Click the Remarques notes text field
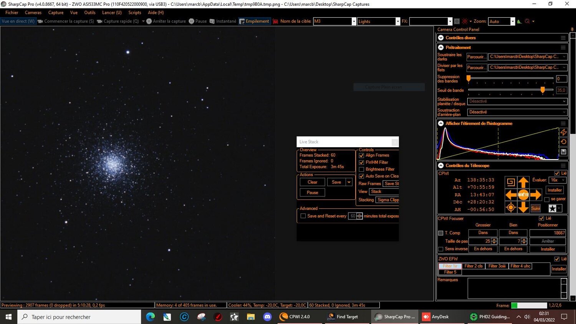Screen dimensions: 576x324 pos(515,288)
